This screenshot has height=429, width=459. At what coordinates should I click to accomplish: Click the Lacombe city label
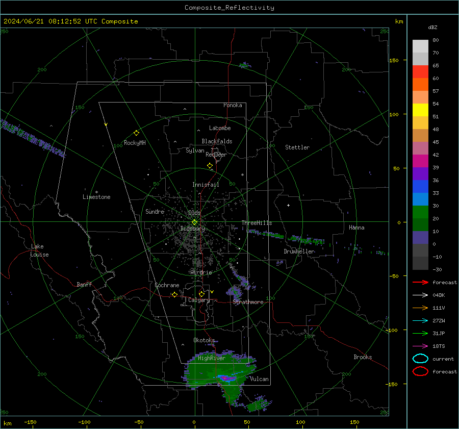tap(220, 128)
